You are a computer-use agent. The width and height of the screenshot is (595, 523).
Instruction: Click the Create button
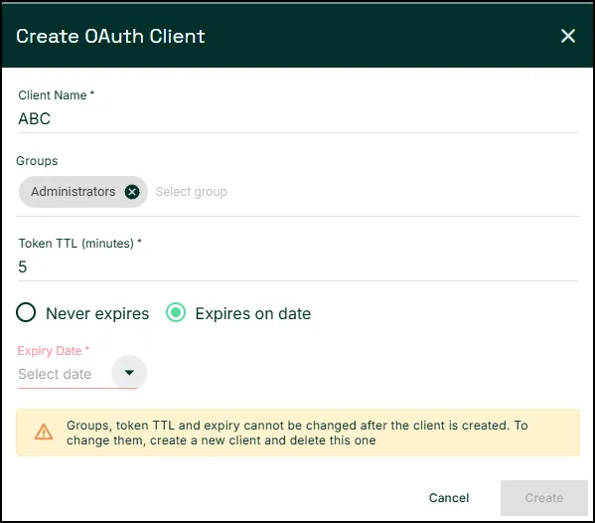(x=543, y=497)
